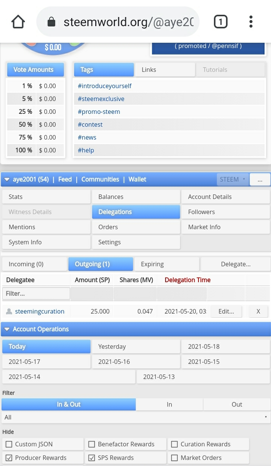
Task: Open Account Details section
Action: tap(226, 197)
